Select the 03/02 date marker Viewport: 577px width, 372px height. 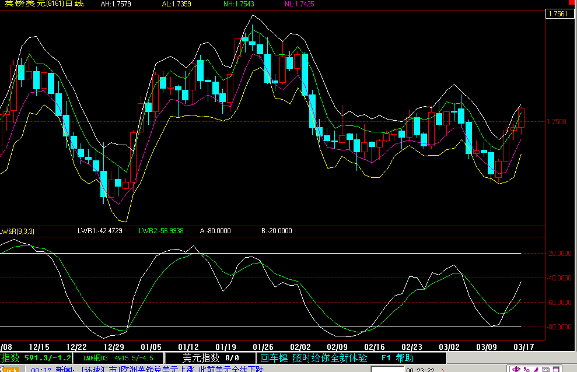click(x=449, y=347)
